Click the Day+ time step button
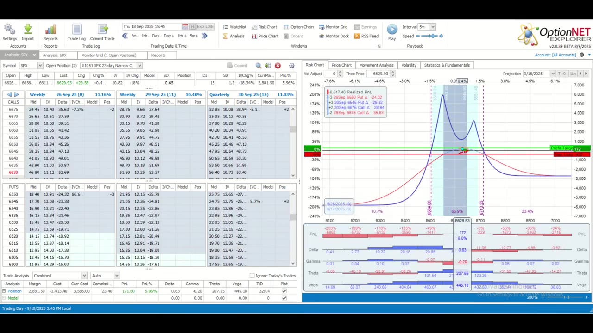Screen dimensions: 593x333 (x=169, y=36)
